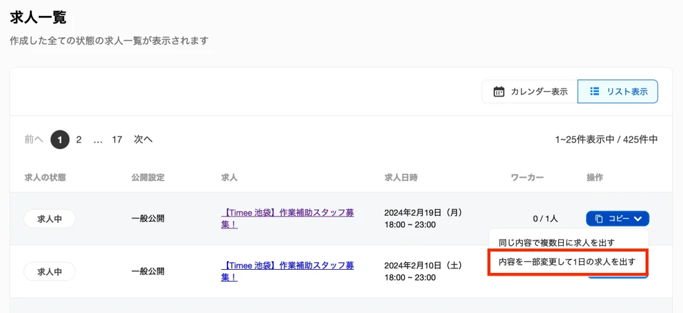Screen dimensions: 683x313
Task: Click the 前へ previous page link
Action: 34,139
